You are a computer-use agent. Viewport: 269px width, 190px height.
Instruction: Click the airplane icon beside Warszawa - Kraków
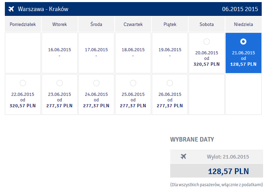tap(11, 9)
